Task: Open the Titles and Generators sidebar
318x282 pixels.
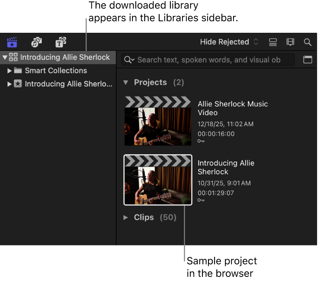Action: tap(61, 42)
